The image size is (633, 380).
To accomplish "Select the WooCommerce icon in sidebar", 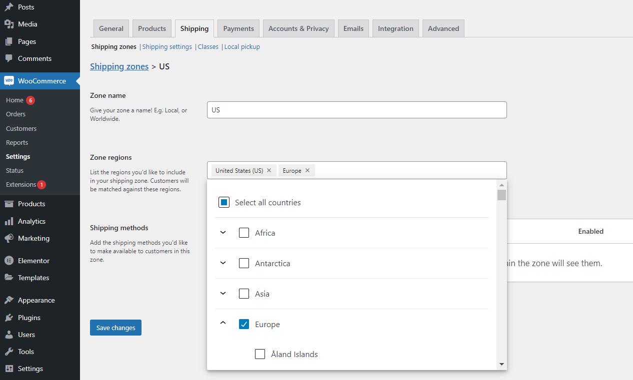I will [9, 80].
